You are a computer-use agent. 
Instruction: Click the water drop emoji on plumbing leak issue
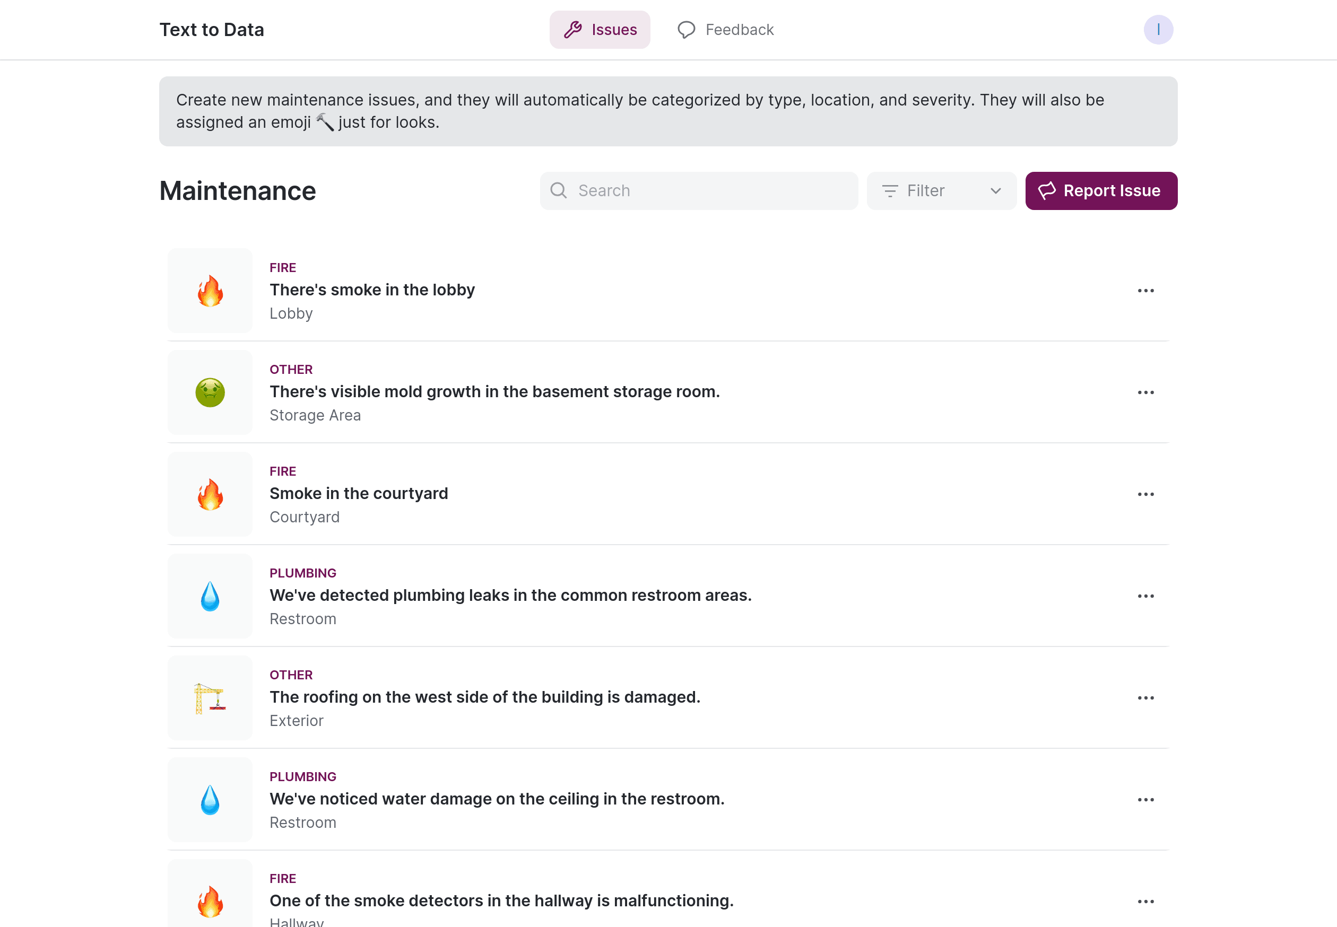point(210,596)
